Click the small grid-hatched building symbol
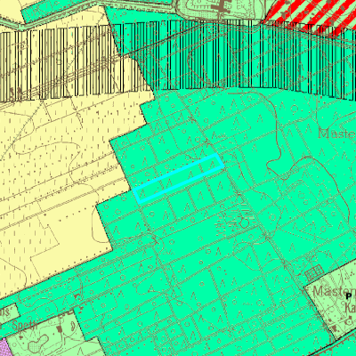The image size is (356, 356). click(x=314, y=272)
